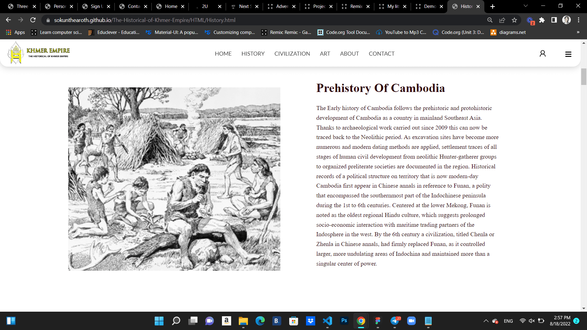Navigate to HOME in site menu
Viewport: 587px width, 330px height.
click(223, 54)
